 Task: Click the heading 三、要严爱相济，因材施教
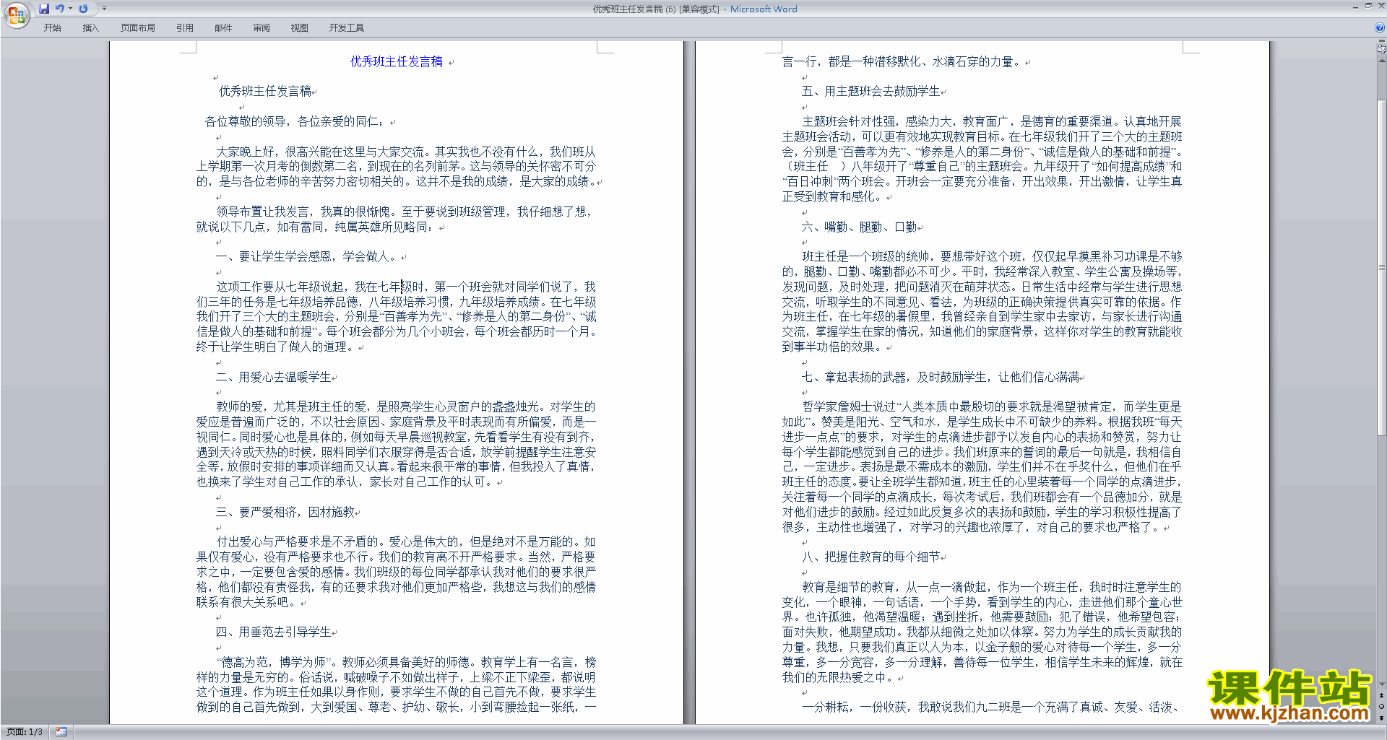click(x=285, y=512)
